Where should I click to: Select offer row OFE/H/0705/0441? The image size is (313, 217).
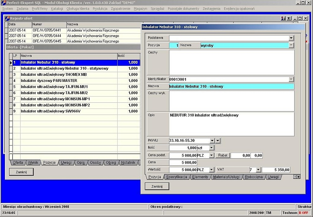(74, 31)
